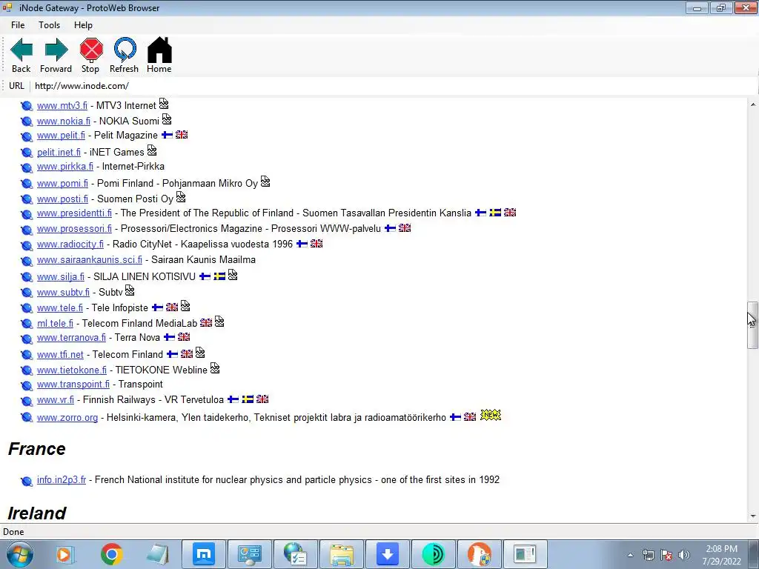Image resolution: width=759 pixels, height=569 pixels.
Task: Open the Tools menu
Action: [50, 25]
